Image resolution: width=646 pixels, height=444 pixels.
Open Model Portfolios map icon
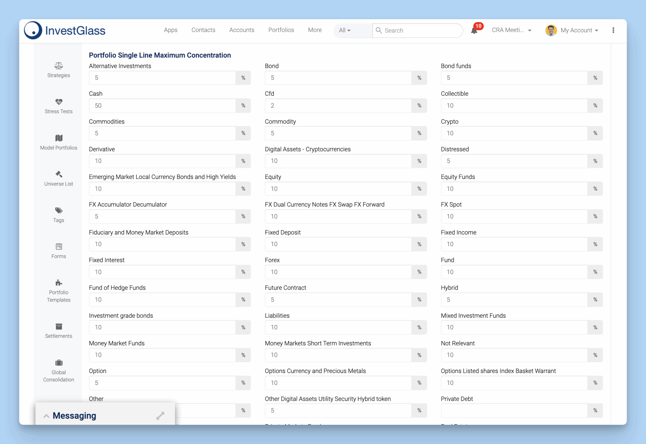[x=59, y=138]
